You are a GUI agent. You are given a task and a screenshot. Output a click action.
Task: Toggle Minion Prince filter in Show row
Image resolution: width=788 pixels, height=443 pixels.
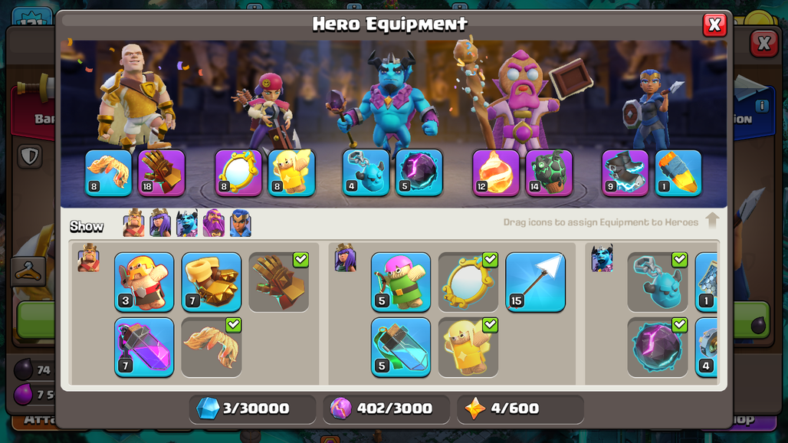(x=187, y=223)
